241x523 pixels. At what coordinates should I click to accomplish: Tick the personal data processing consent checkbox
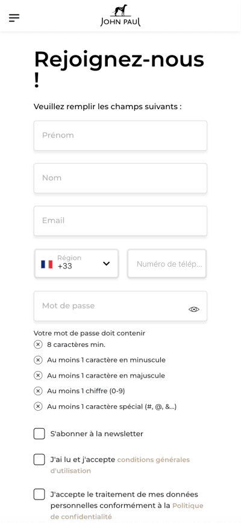39,494
